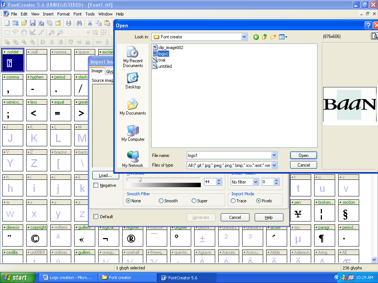Screen dimensions: 378x283
Task: Select the rectangle selection tool icon
Action: (7, 32)
